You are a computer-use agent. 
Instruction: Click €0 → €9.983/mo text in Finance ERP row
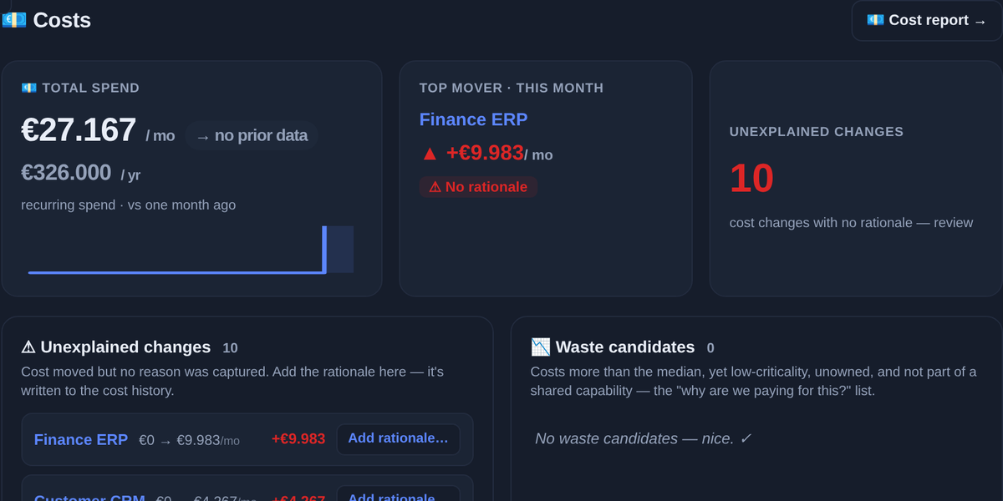(189, 440)
